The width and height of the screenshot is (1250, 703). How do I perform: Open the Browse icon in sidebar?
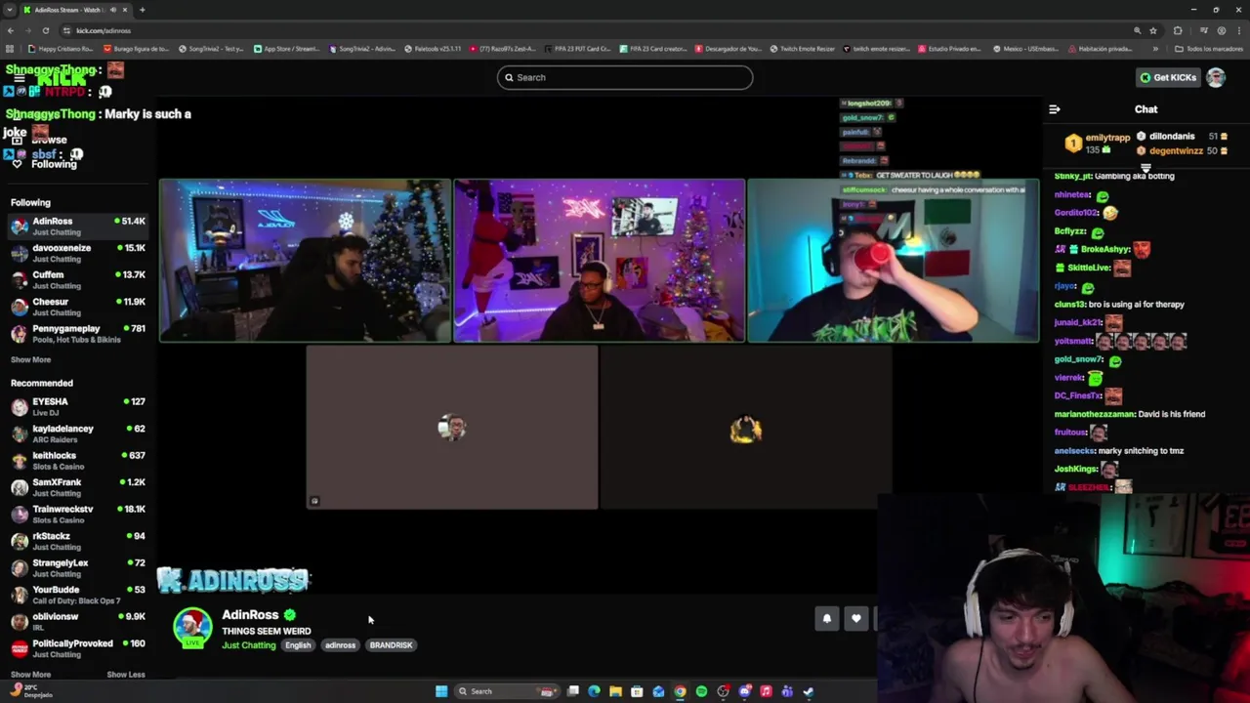point(17,140)
